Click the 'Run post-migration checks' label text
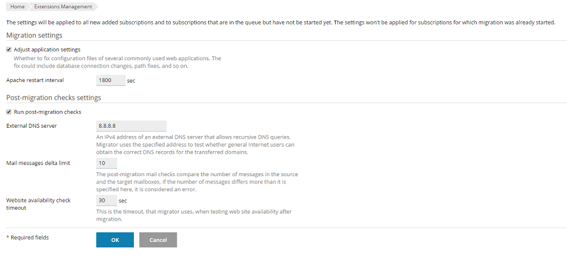Screen dimensions: 567x257 pyautogui.click(x=47, y=112)
